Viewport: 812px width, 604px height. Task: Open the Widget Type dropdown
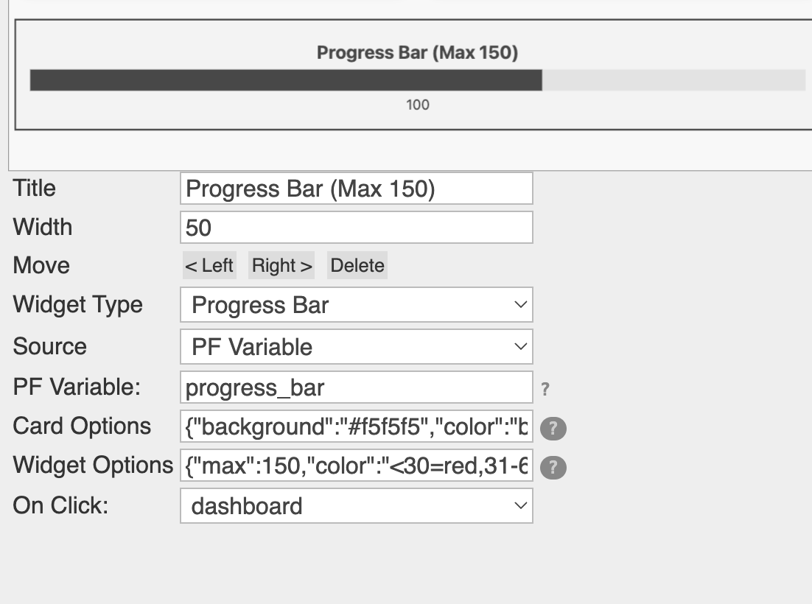356,305
